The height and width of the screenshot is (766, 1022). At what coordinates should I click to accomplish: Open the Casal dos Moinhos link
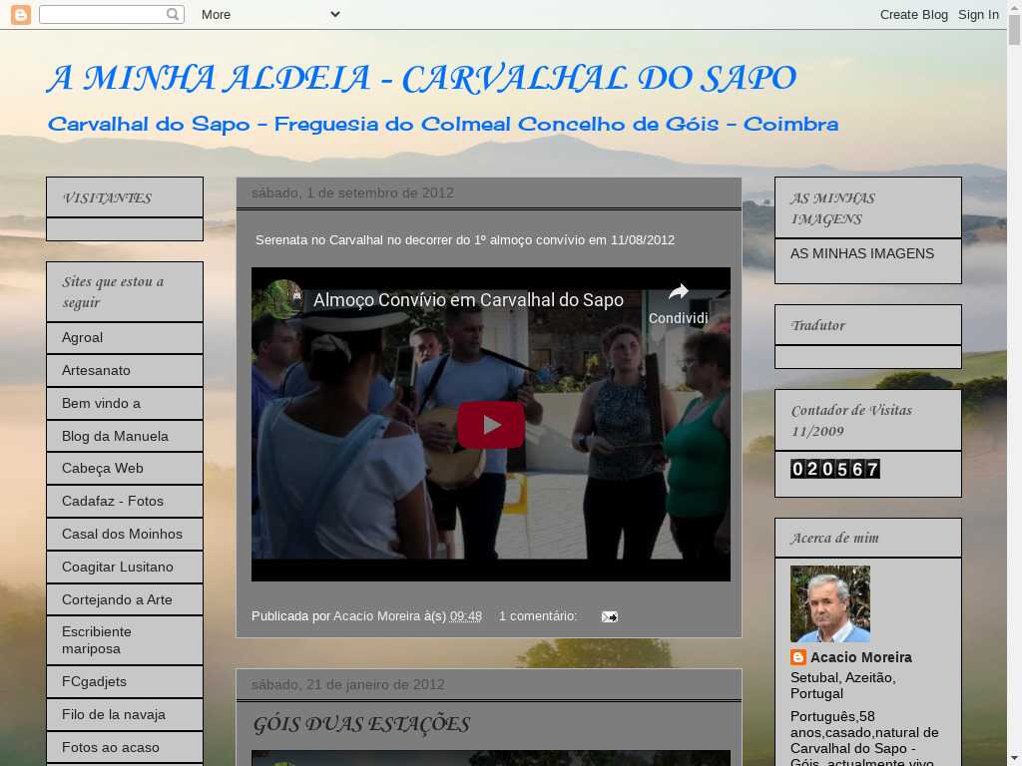coord(122,534)
